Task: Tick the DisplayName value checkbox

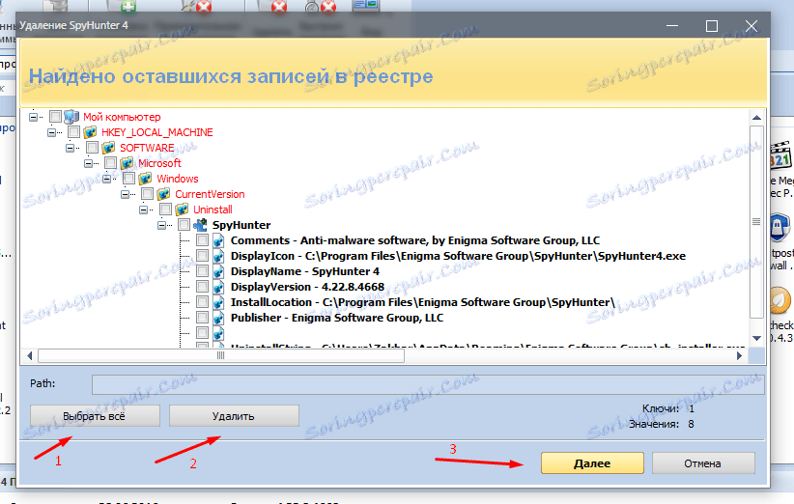Action: [202, 271]
